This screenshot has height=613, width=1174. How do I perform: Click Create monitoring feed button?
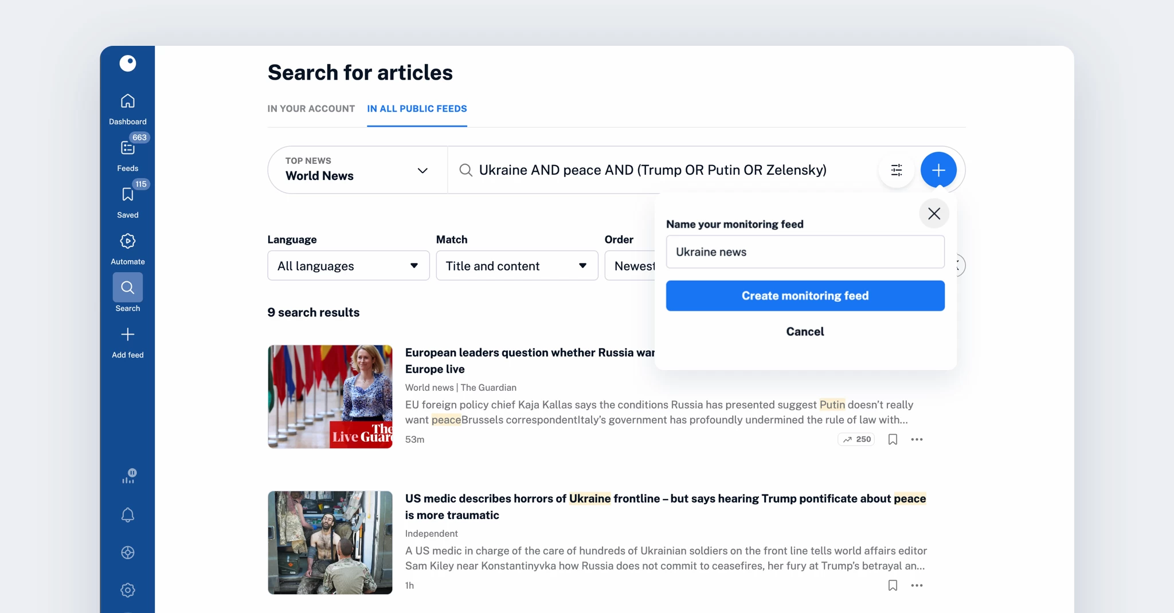coord(805,296)
